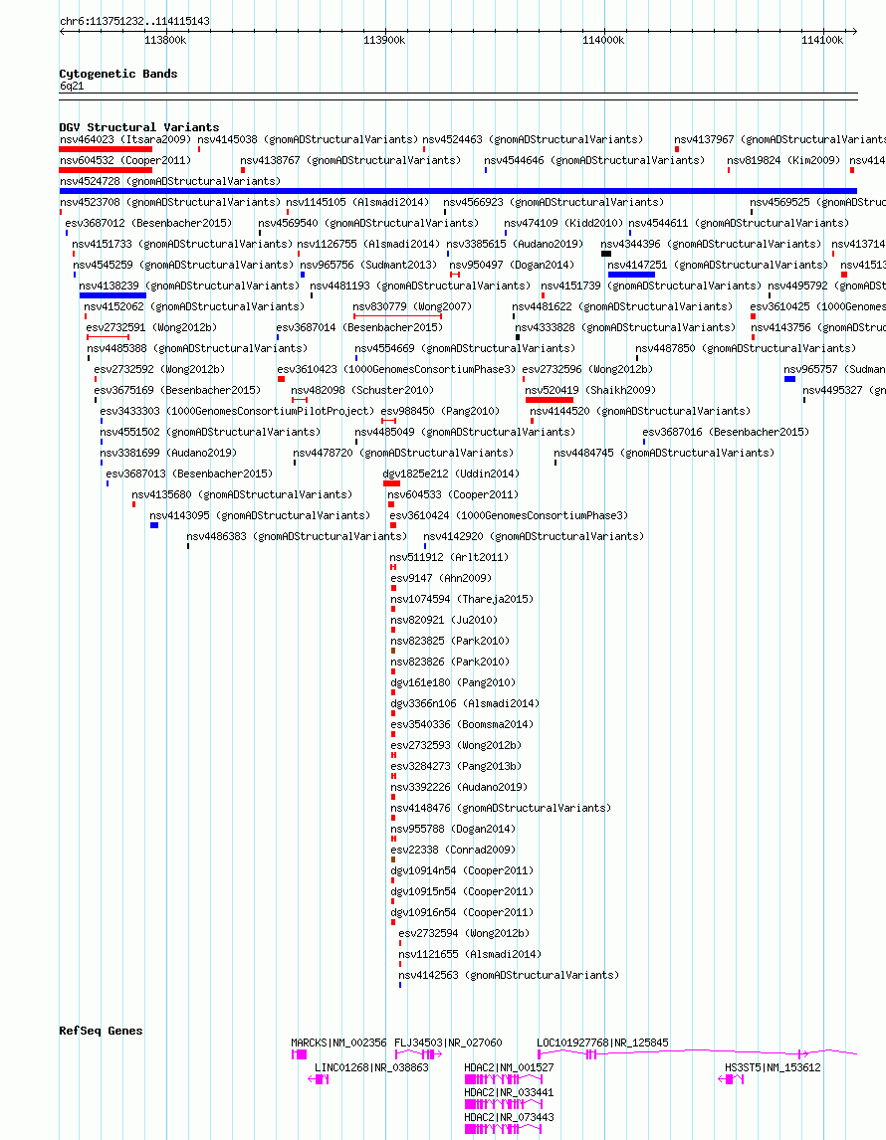Open nsv819824 (Kim2009) variant
This screenshot has width=886, height=1140.
click(784, 161)
